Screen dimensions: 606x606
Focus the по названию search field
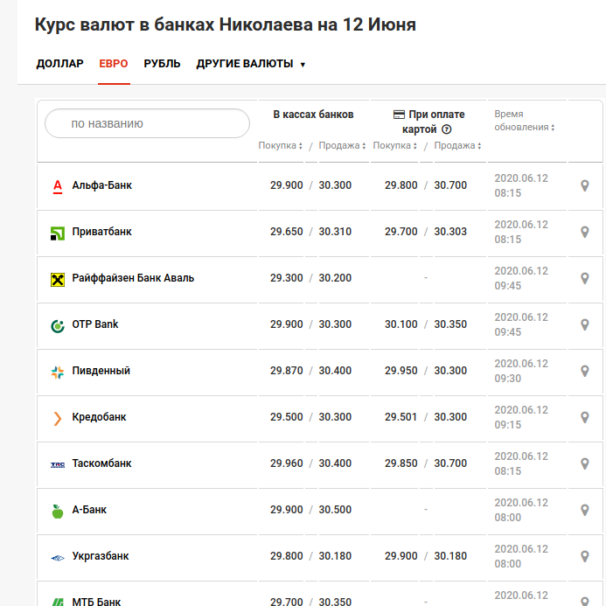coord(147,123)
